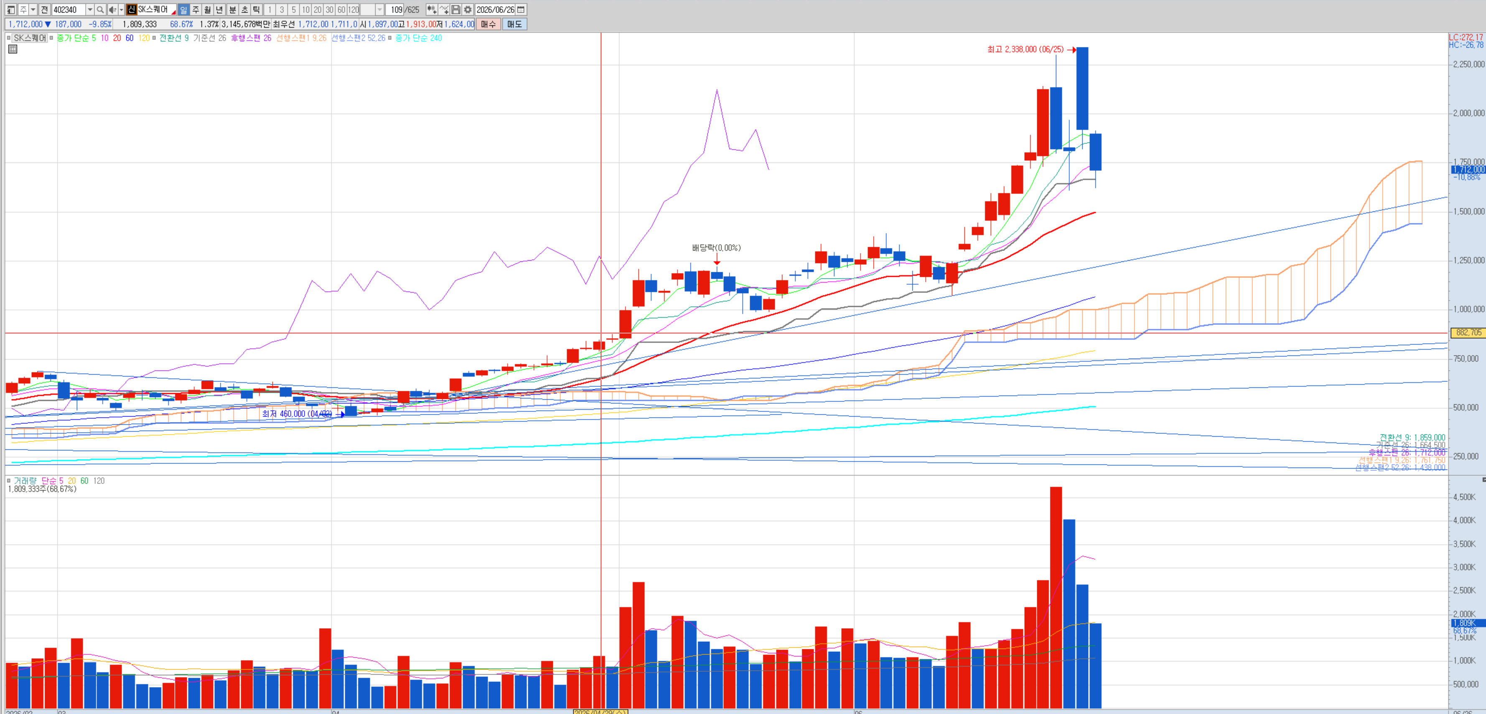Choose the 3 interval button
Viewport: 1486px width, 714px height.
282,10
